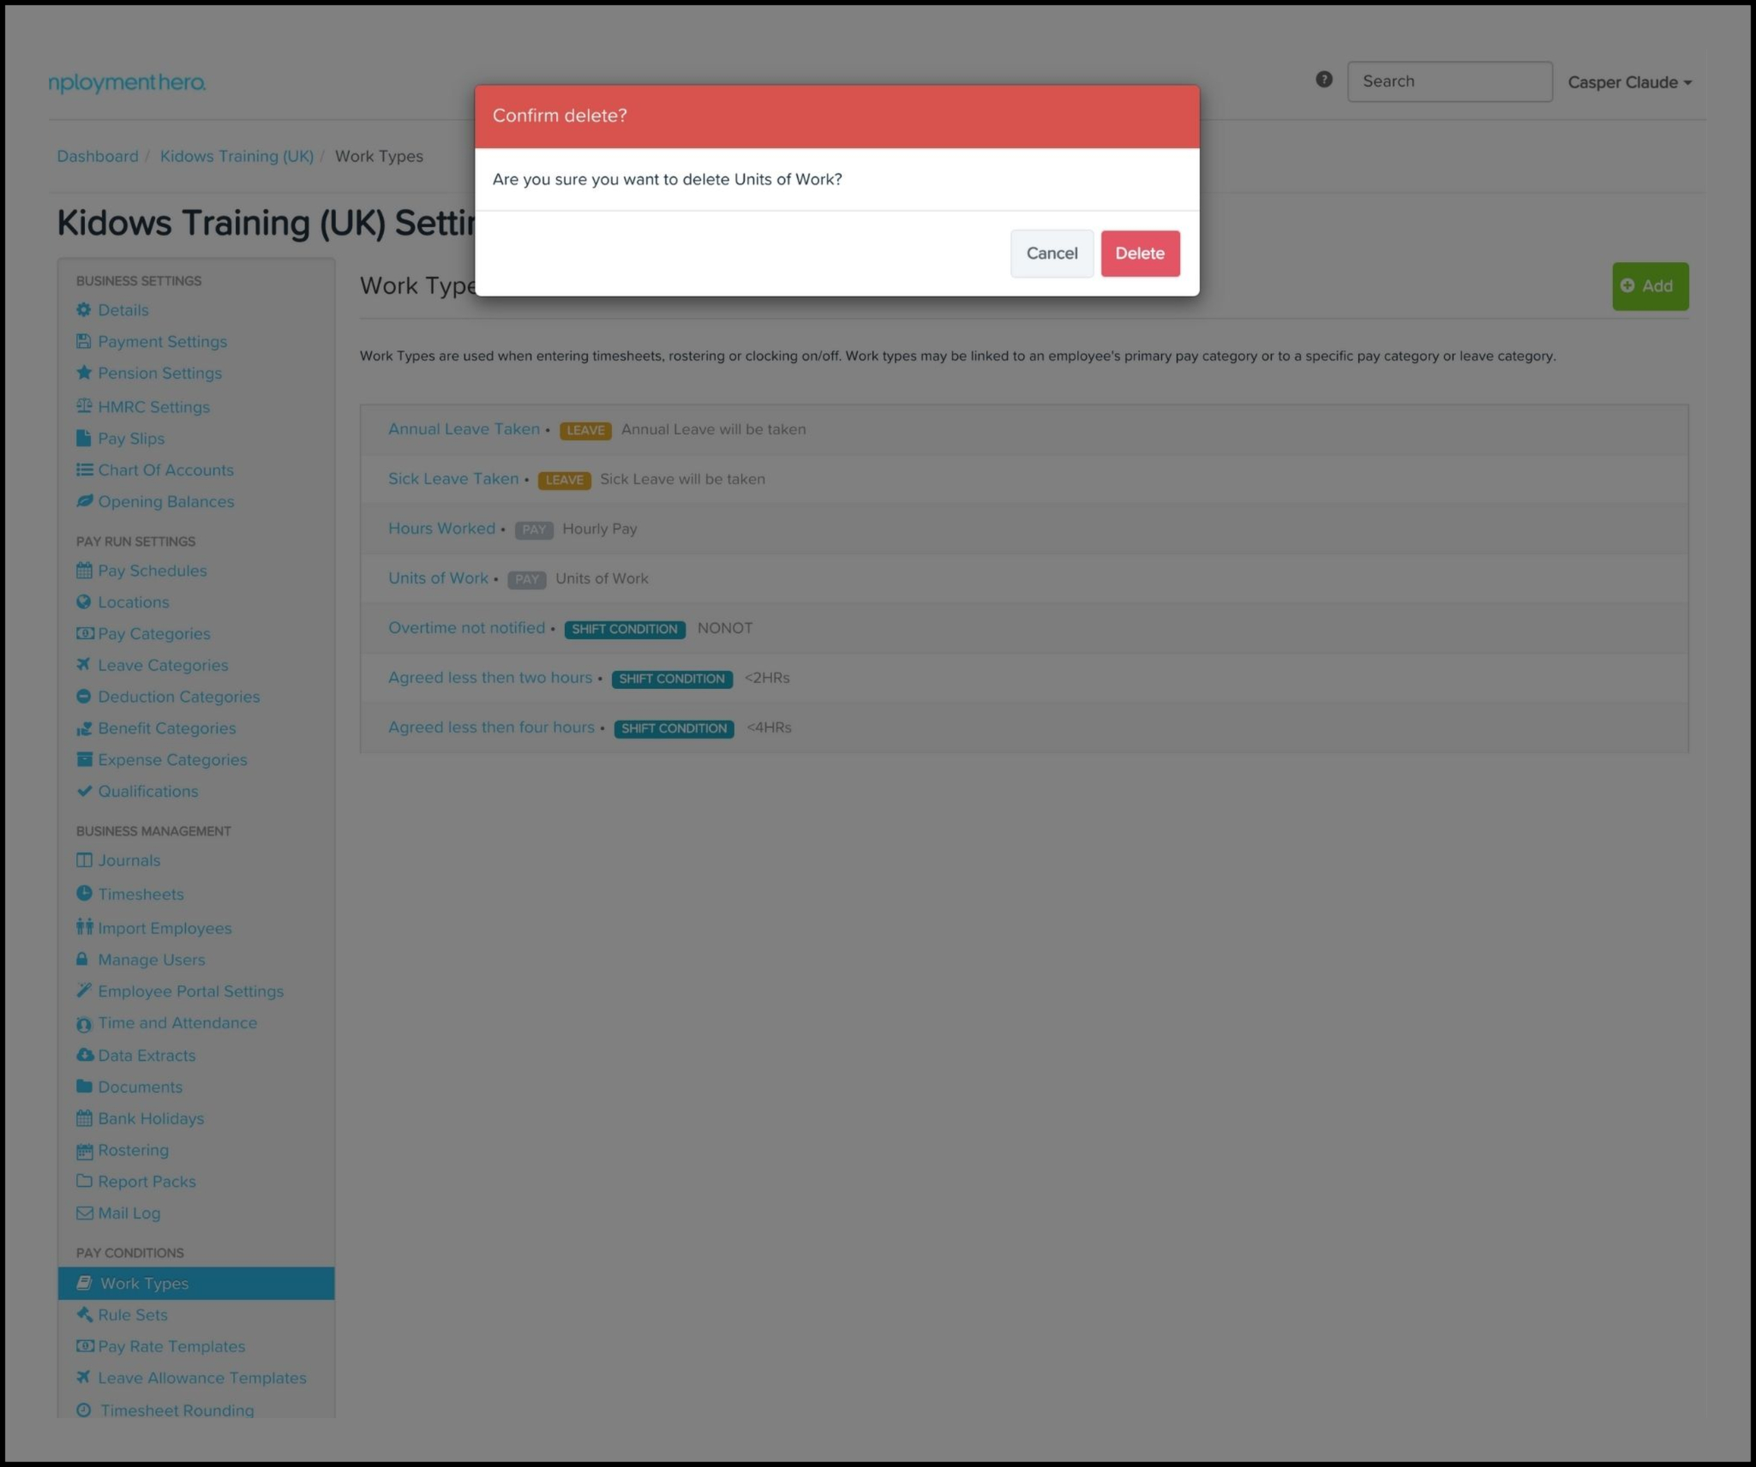This screenshot has height=1467, width=1756.
Task: Click the Leave Categories plane icon
Action: 83,664
